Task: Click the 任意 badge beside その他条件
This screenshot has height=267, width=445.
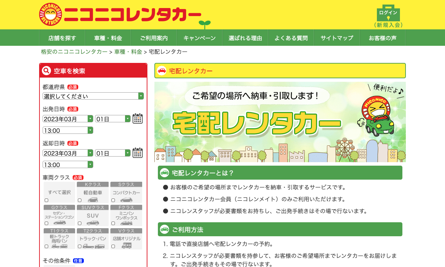Action: (x=78, y=261)
